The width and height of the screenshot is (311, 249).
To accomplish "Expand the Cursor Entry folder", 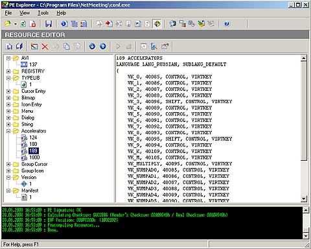I will tap(8, 91).
